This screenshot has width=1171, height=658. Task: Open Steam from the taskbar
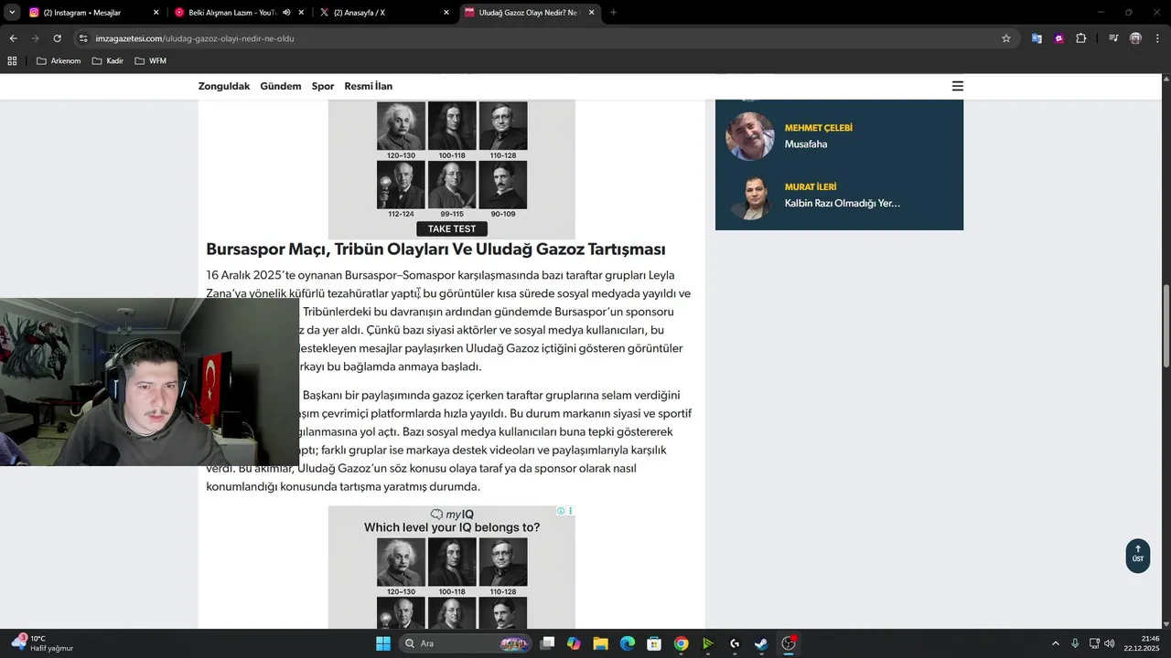click(761, 643)
